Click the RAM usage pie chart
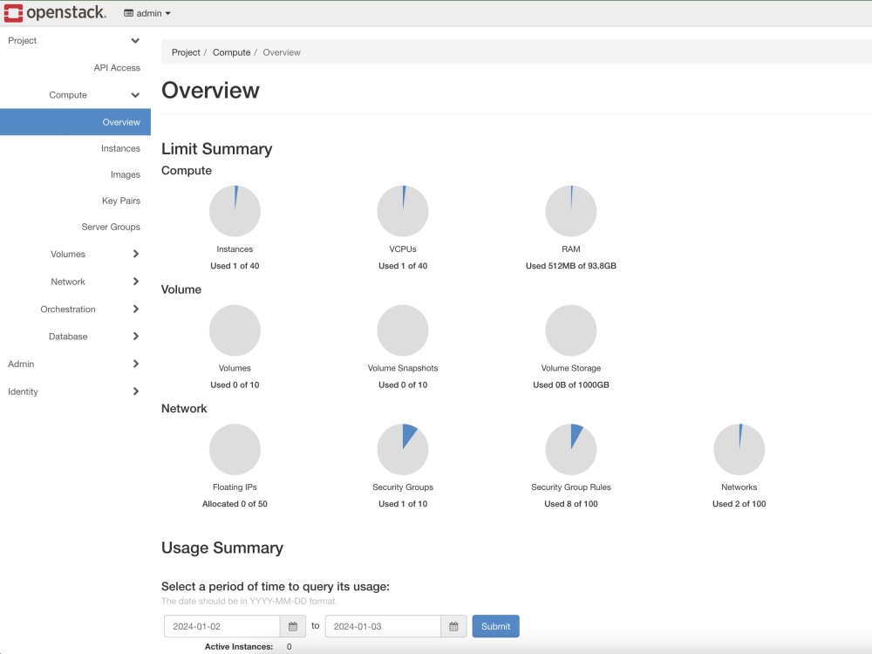The image size is (872, 654). [x=571, y=210]
